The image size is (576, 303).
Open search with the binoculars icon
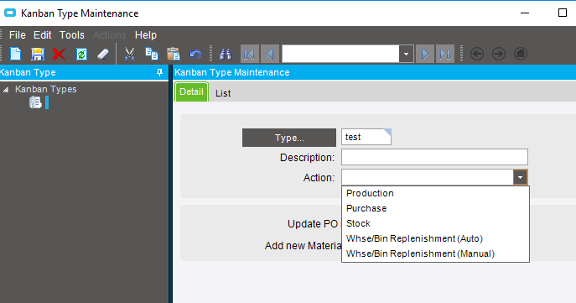[x=226, y=54]
